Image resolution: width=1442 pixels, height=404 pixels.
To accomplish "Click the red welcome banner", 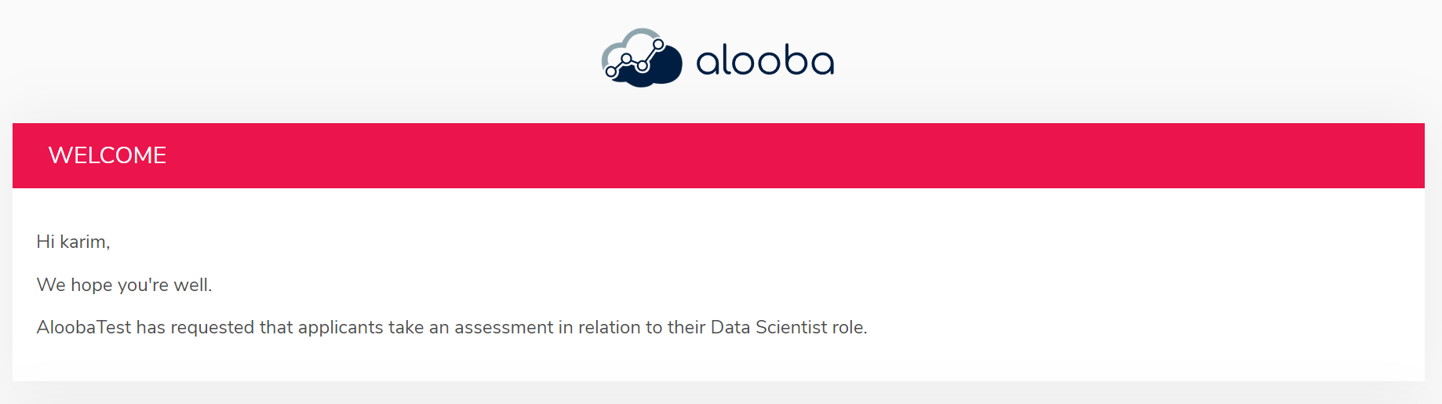I will pyautogui.click(x=719, y=155).
